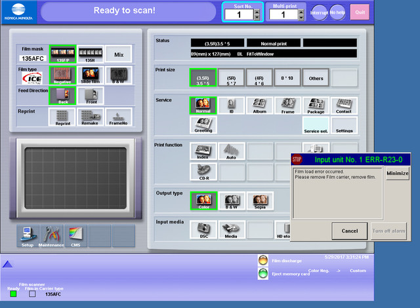Increase the Sort No. value
420x308 pixels.
click(x=257, y=12)
